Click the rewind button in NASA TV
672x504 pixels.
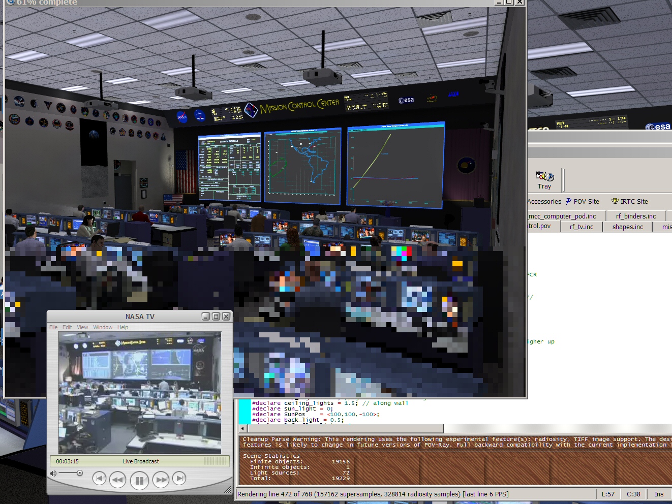click(117, 479)
